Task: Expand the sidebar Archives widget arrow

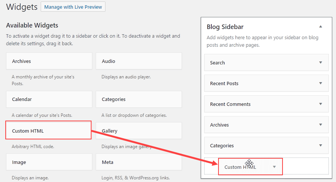Action: pyautogui.click(x=321, y=125)
